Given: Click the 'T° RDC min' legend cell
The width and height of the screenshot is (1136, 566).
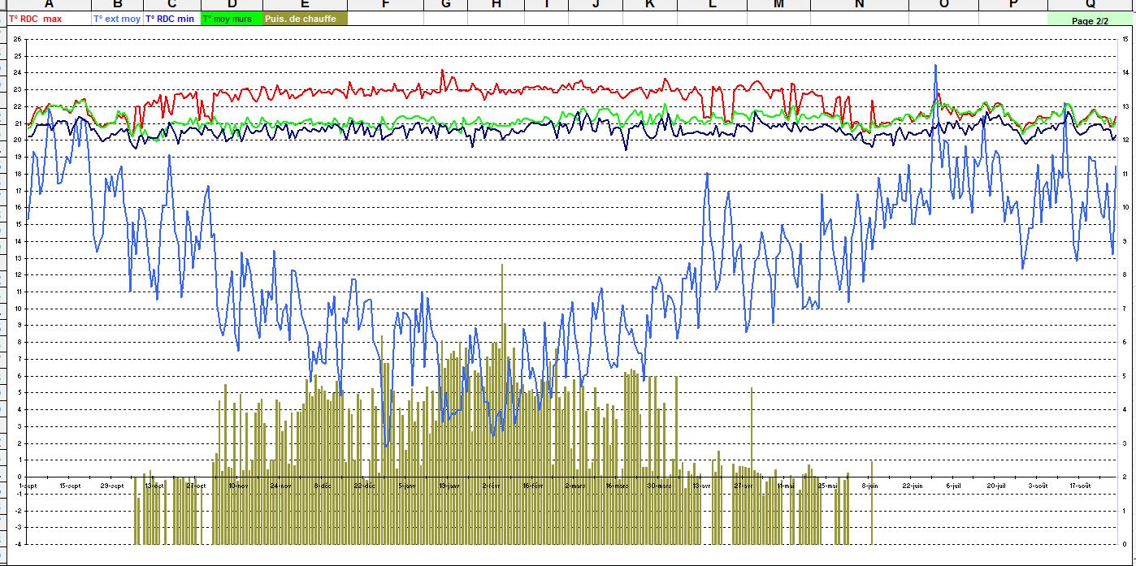Looking at the screenshot, I should pos(172,19).
